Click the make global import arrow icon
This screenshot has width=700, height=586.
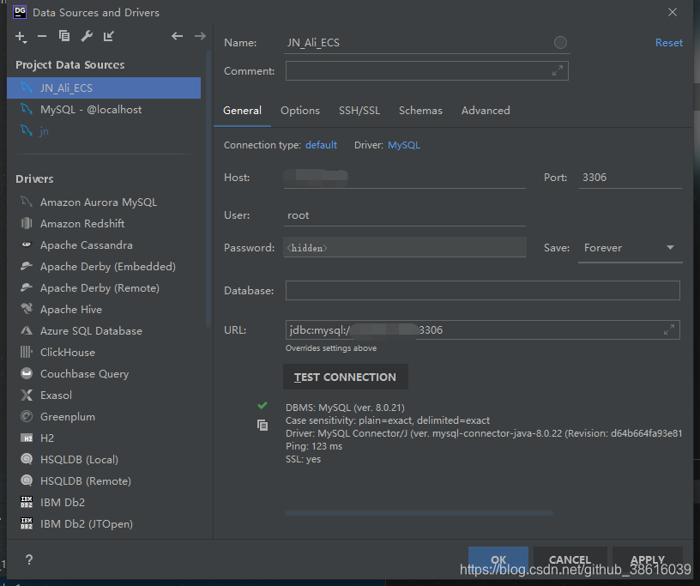[x=109, y=36]
